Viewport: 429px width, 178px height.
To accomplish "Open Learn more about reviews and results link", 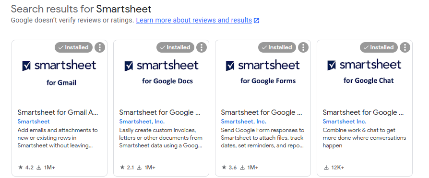I will 194,20.
